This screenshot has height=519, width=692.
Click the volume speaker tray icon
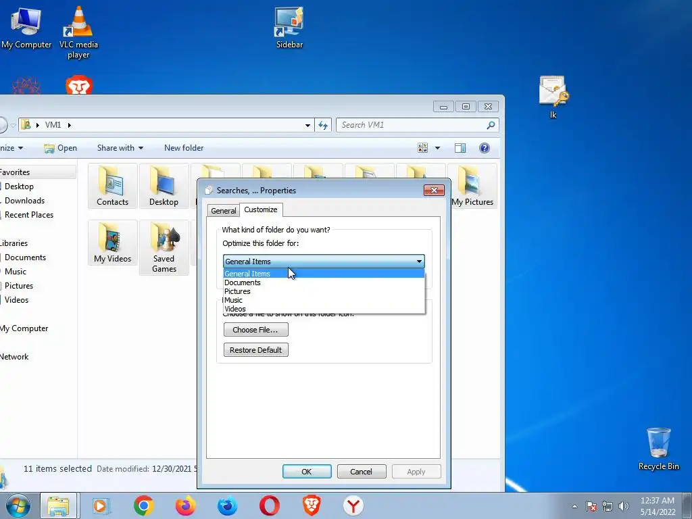624,506
